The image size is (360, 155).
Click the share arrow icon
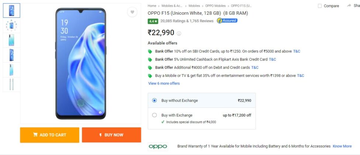click(349, 6)
